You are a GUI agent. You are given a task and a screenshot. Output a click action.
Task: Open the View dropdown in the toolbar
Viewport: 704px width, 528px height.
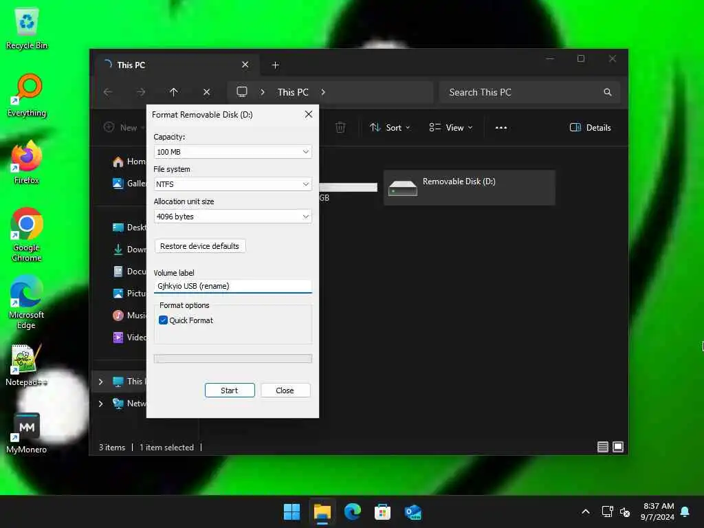click(x=451, y=127)
